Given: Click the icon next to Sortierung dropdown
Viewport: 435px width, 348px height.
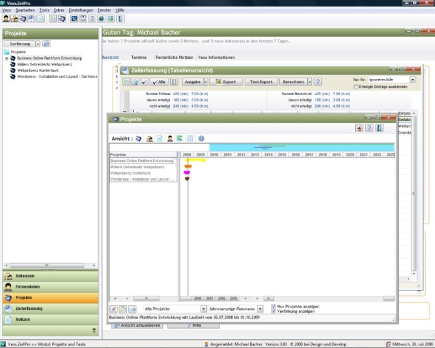Looking at the screenshot, I should (46, 44).
